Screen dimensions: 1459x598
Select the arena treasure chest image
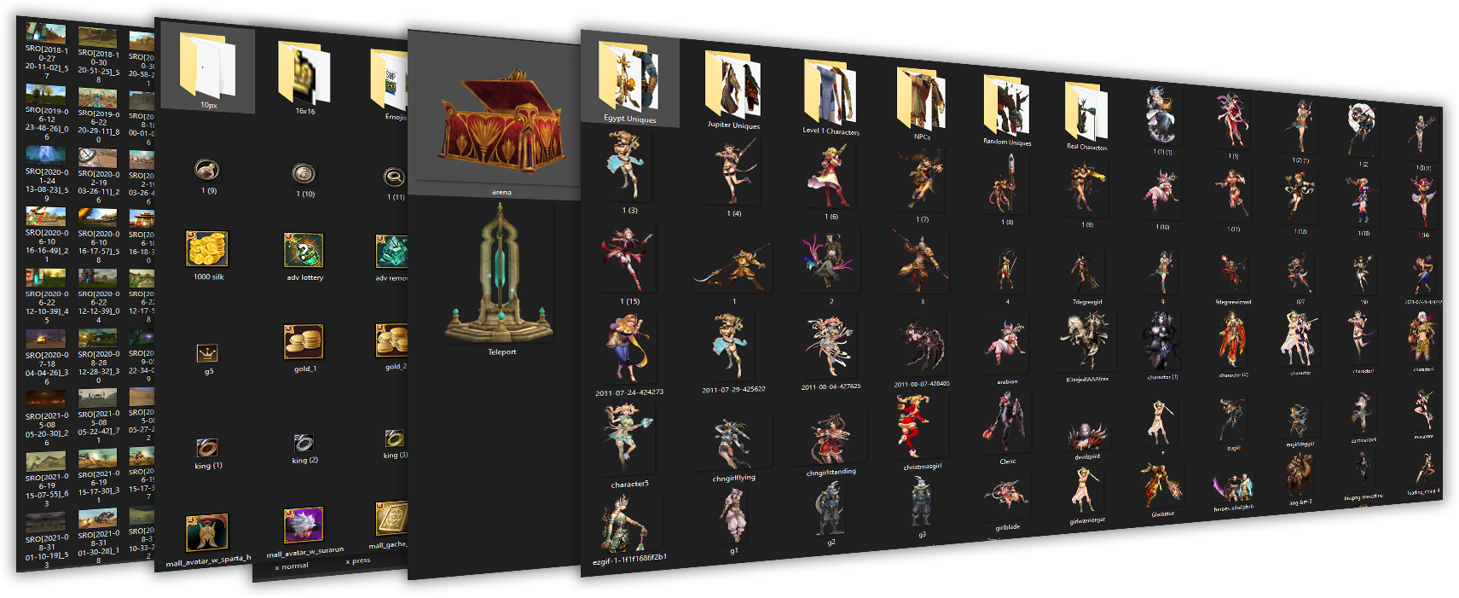click(x=501, y=121)
